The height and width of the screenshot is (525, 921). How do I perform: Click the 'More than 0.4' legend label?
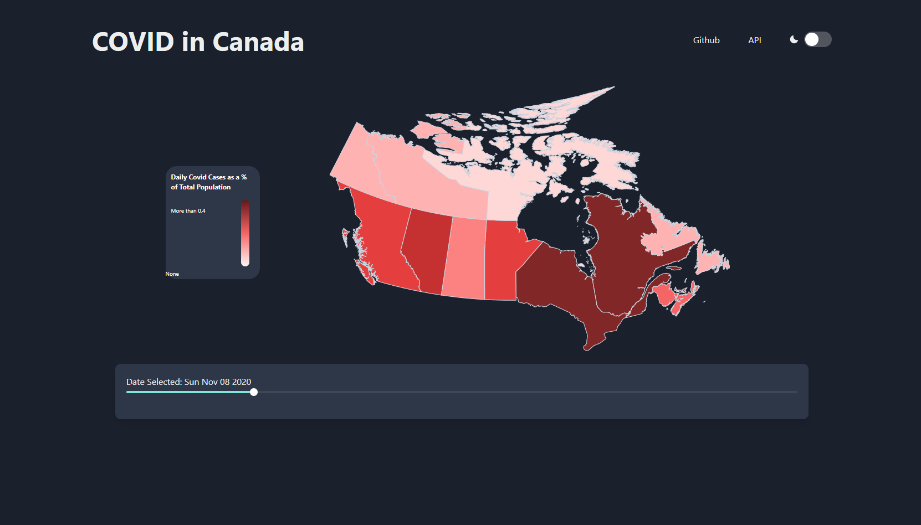click(188, 210)
